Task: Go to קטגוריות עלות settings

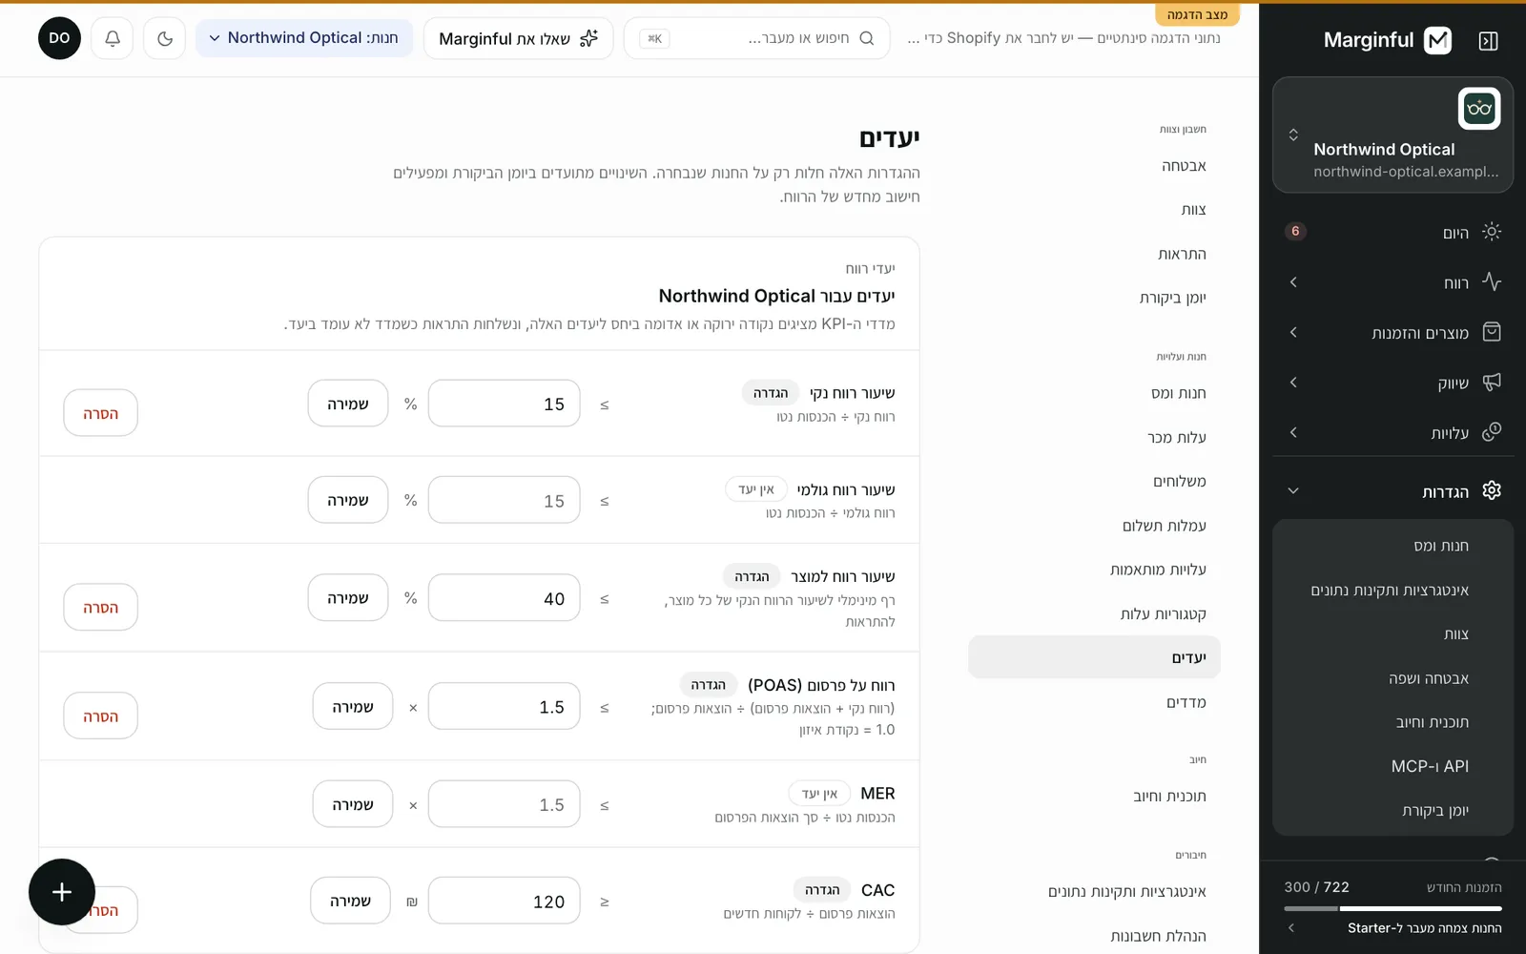Action: [x=1094, y=613]
